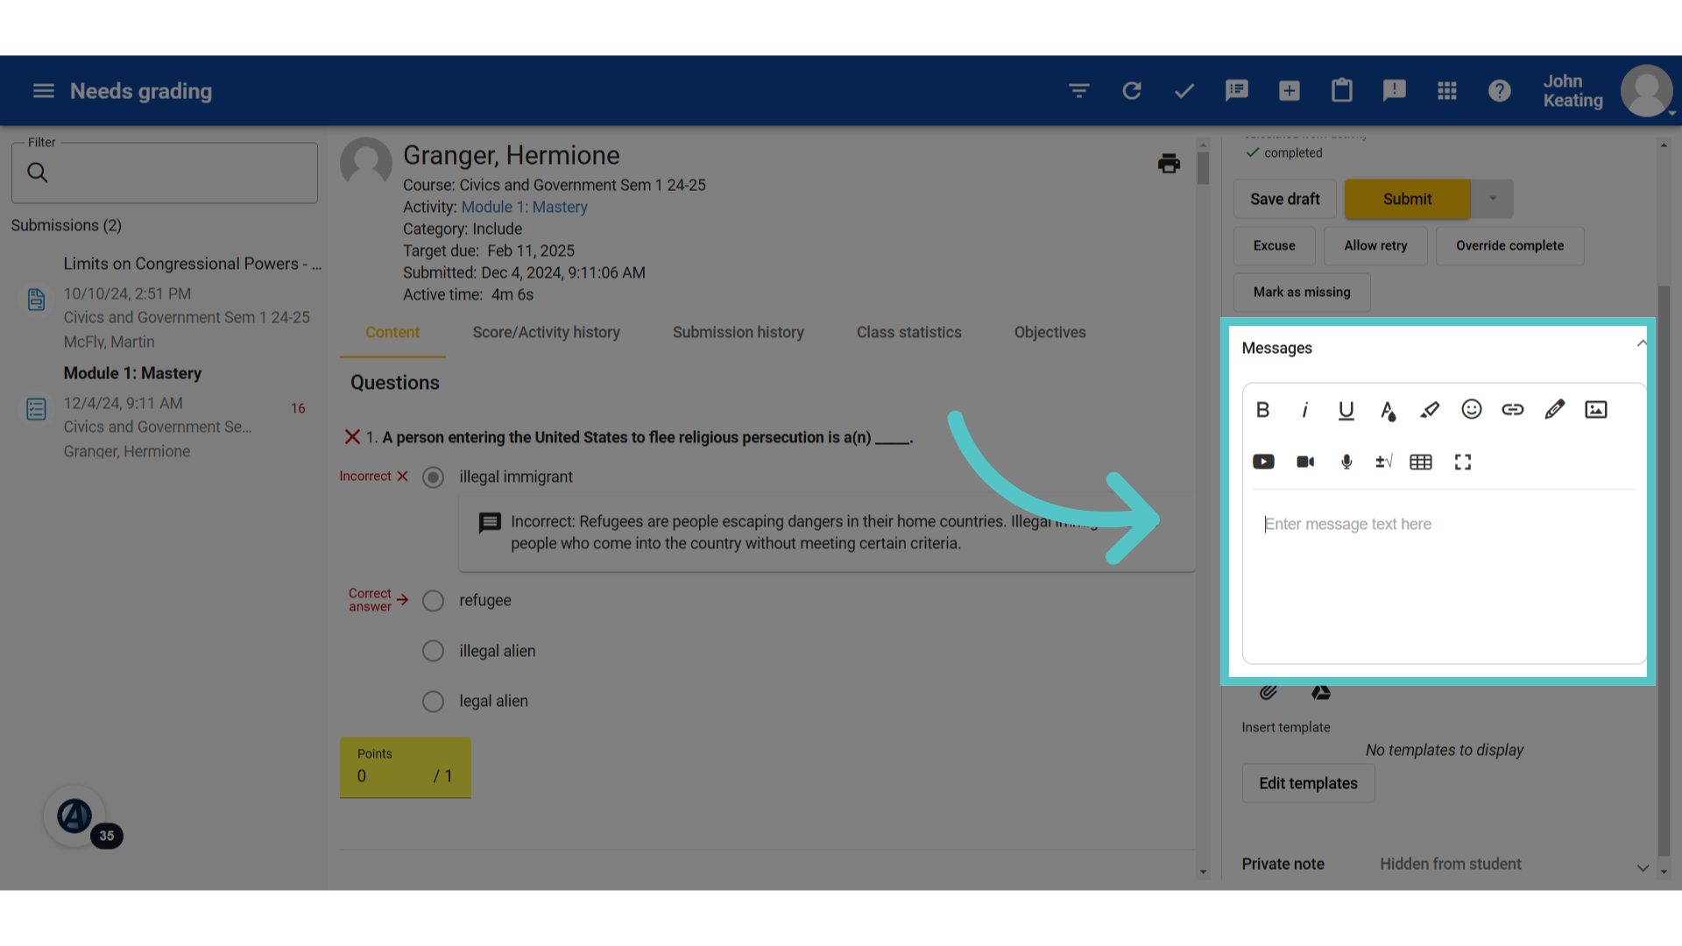Select the refugee radio option
The width and height of the screenshot is (1682, 946).
(433, 601)
